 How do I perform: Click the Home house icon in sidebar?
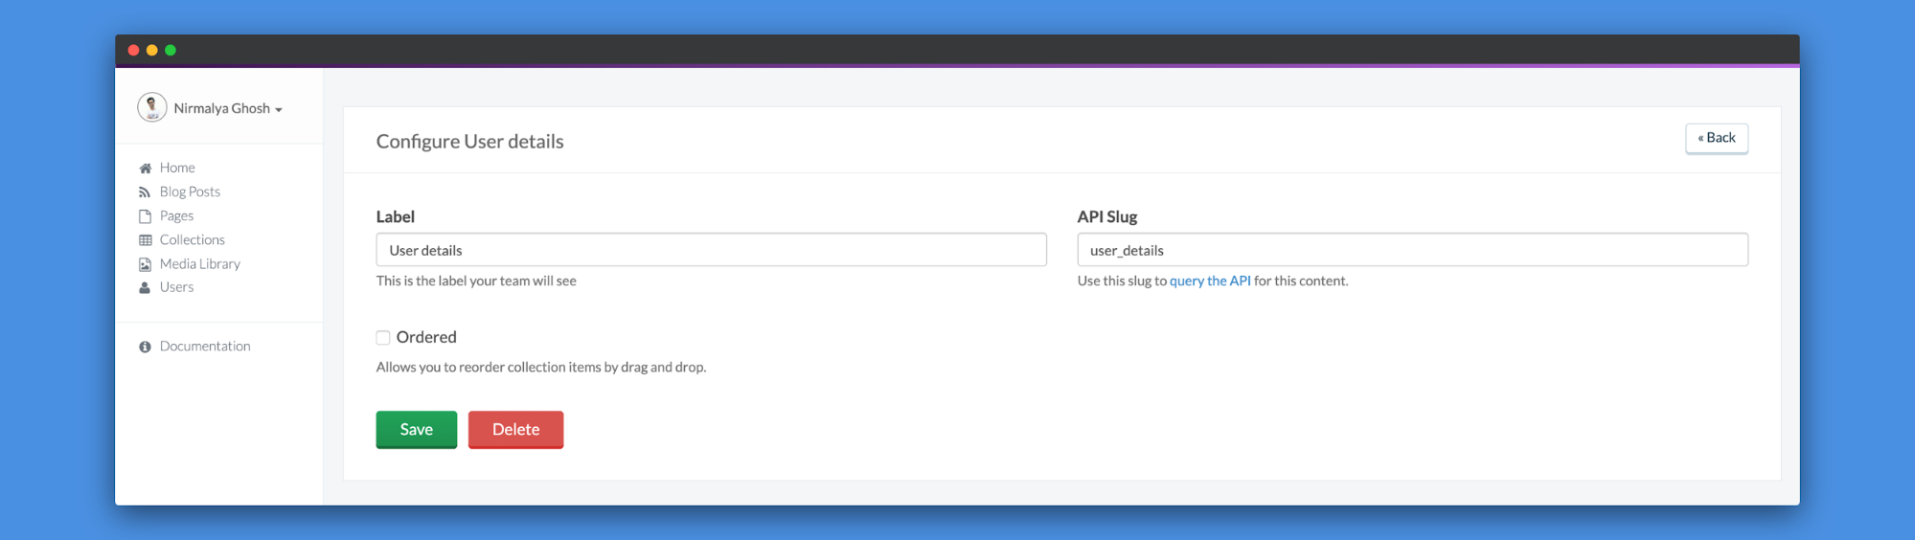tap(145, 169)
